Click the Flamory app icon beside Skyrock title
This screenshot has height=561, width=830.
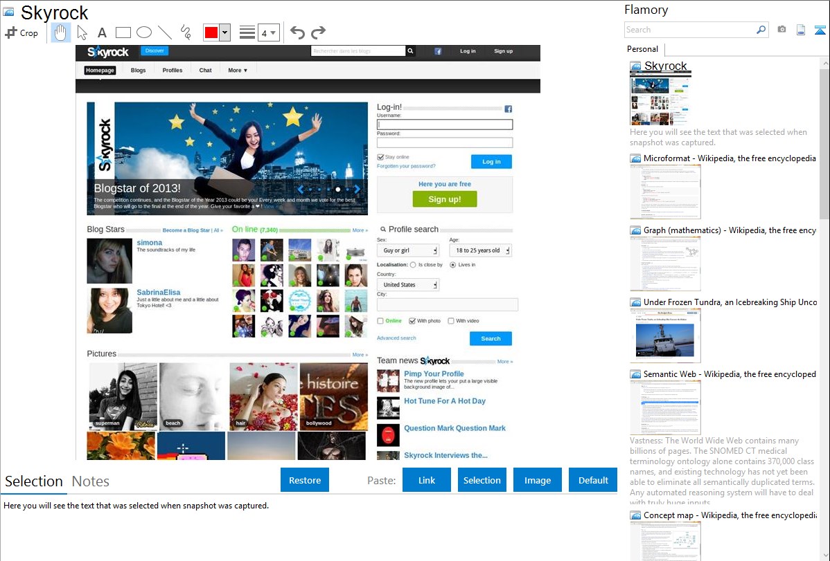pyautogui.click(x=8, y=12)
